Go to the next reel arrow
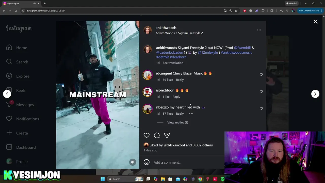The height and width of the screenshot is (183, 325). pos(315,94)
